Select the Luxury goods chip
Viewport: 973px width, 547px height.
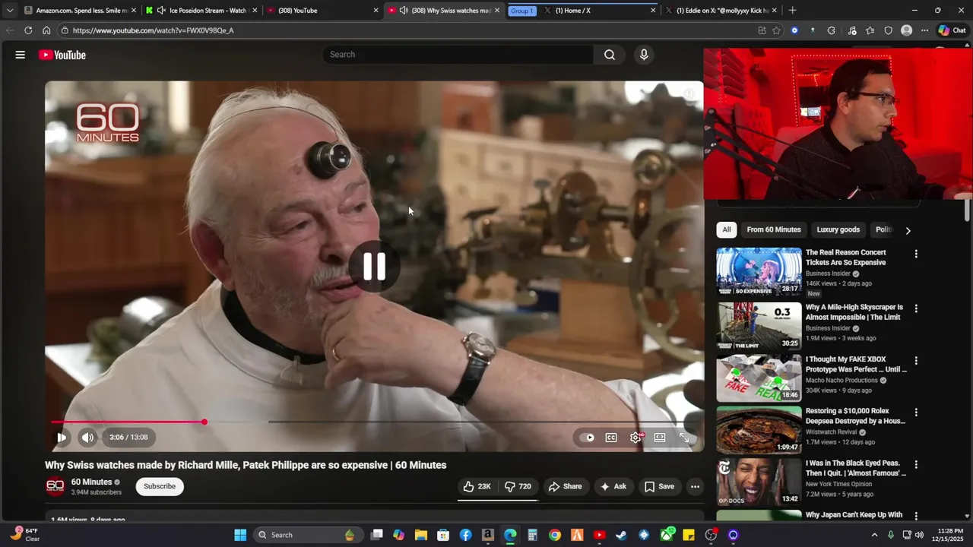(838, 229)
